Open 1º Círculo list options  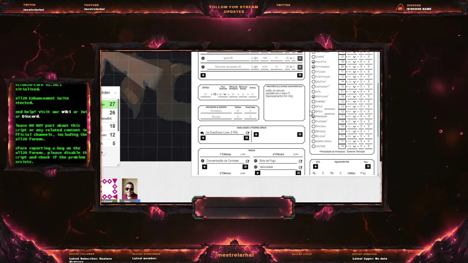click(x=245, y=167)
